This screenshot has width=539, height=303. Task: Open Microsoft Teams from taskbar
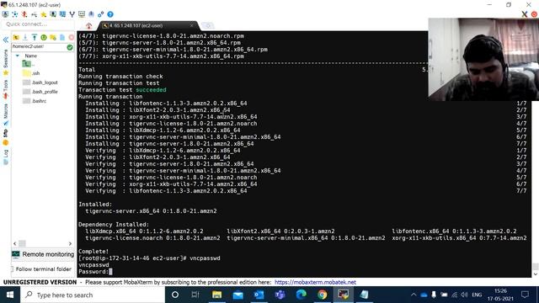click(280, 295)
